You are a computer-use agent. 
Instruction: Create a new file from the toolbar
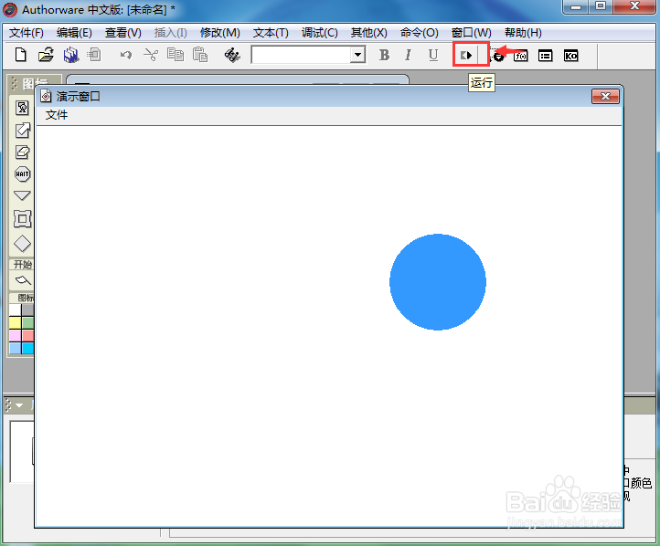click(21, 55)
